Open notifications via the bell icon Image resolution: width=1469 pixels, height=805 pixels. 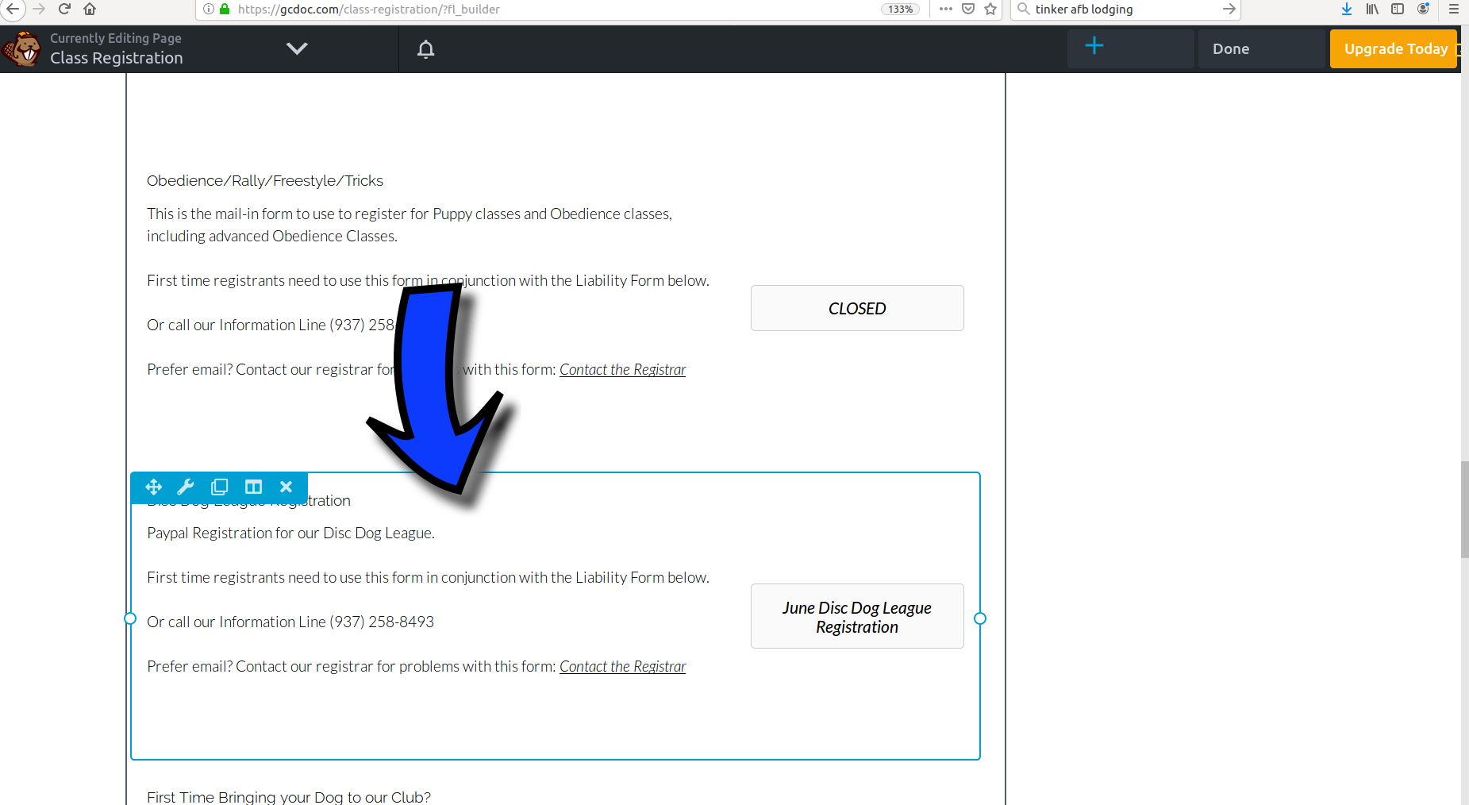click(x=425, y=48)
